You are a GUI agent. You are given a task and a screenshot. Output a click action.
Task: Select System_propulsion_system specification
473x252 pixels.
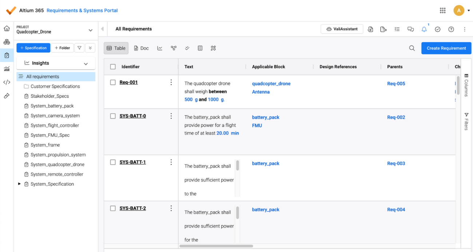tap(58, 155)
